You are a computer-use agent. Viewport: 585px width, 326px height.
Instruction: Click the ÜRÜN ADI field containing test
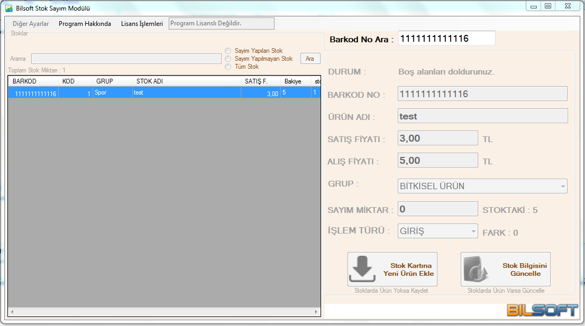pyautogui.click(x=482, y=116)
